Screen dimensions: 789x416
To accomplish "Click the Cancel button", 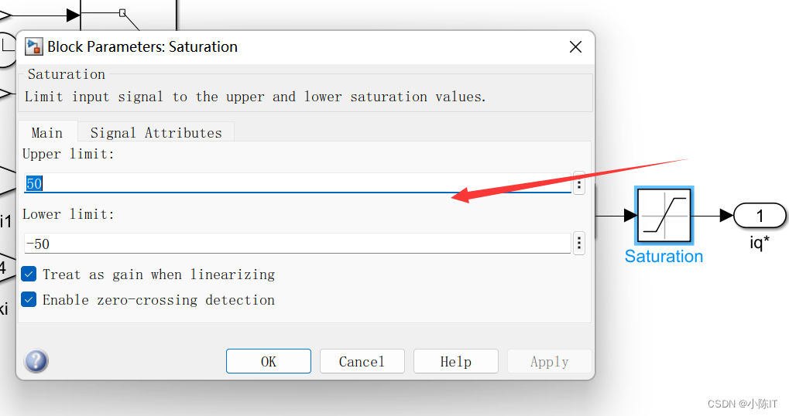I will click(362, 361).
